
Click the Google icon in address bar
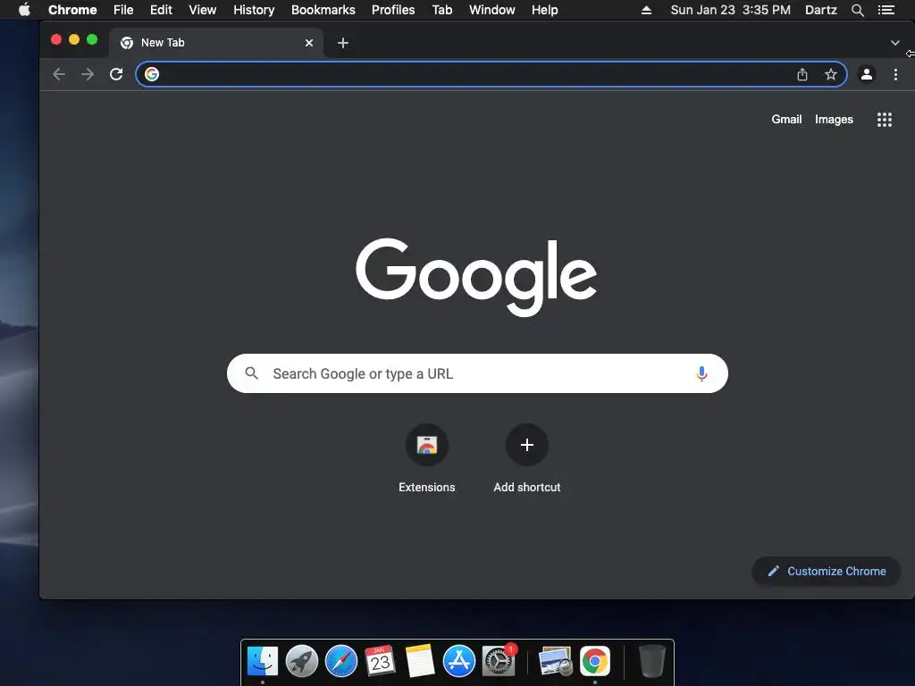click(152, 74)
